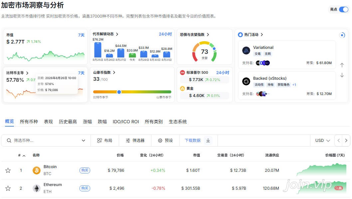
Task: Show next hot activity with down arrow
Action: click(x=342, y=75)
